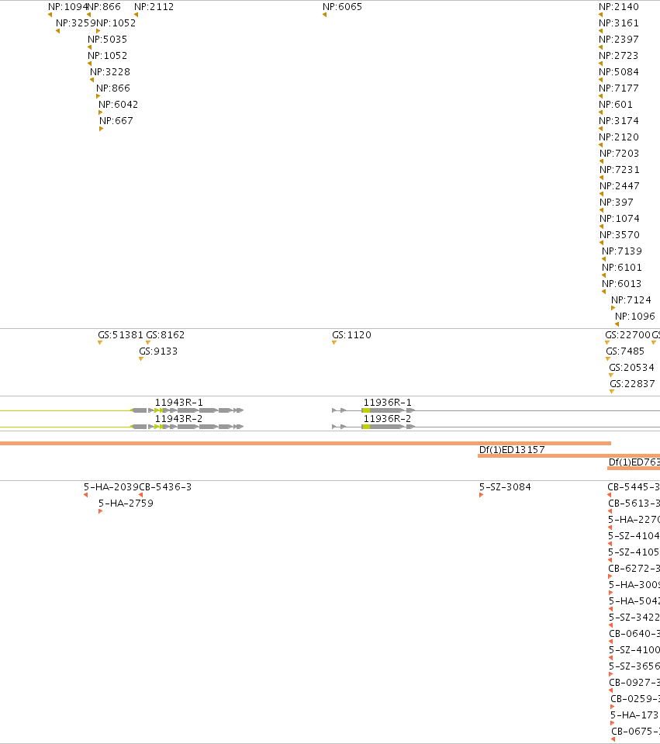Select the NP:7177 label
The image size is (660, 744).
(x=619, y=88)
